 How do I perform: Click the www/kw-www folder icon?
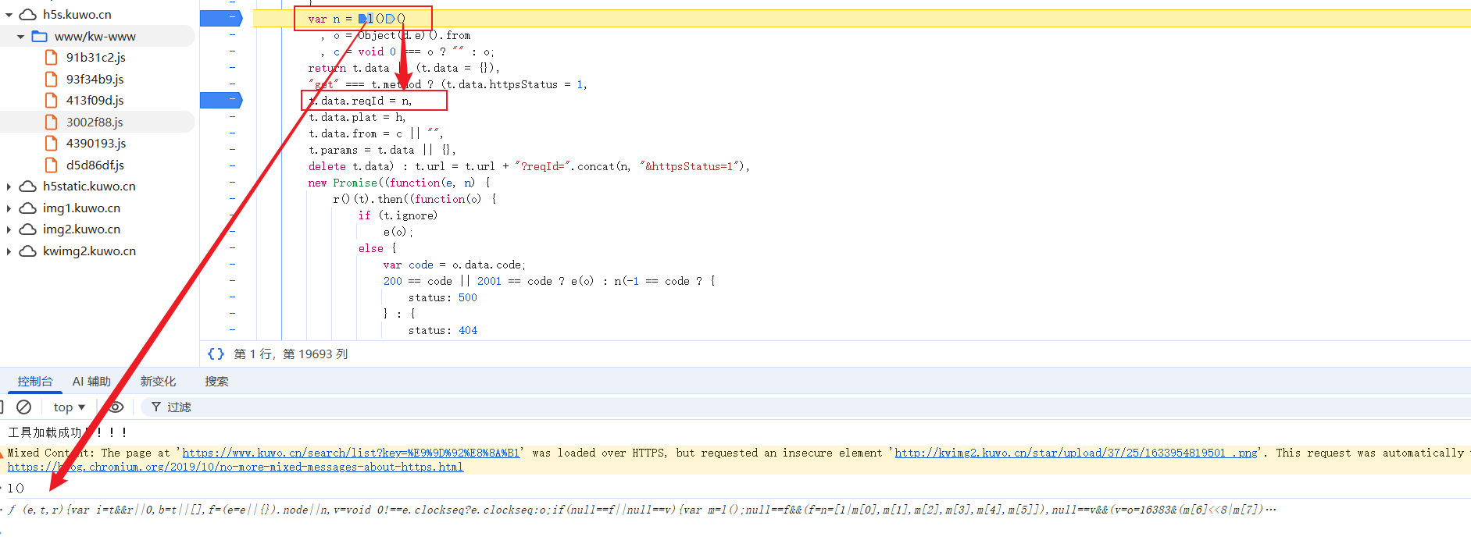40,37
